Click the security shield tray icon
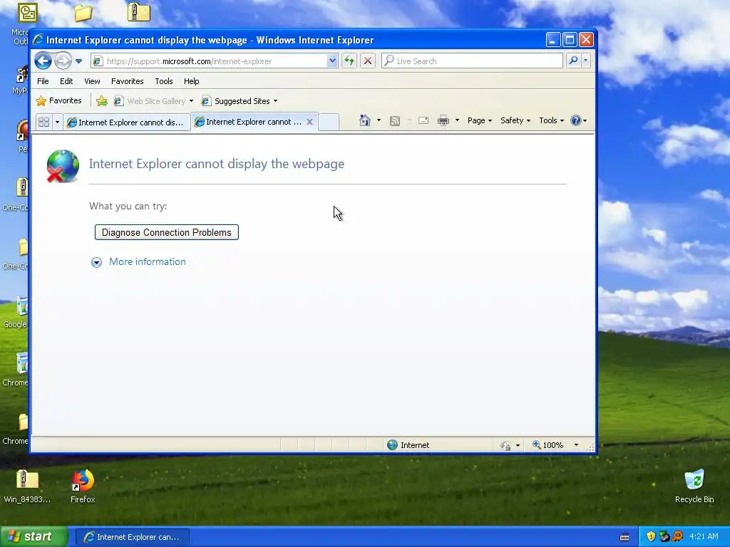The width and height of the screenshot is (730, 547). [651, 537]
